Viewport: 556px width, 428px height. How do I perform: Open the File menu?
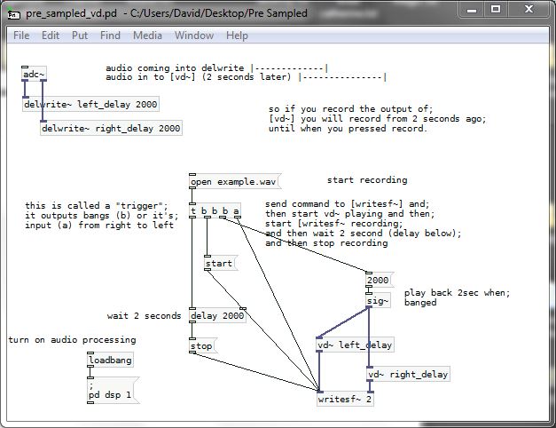[21, 36]
